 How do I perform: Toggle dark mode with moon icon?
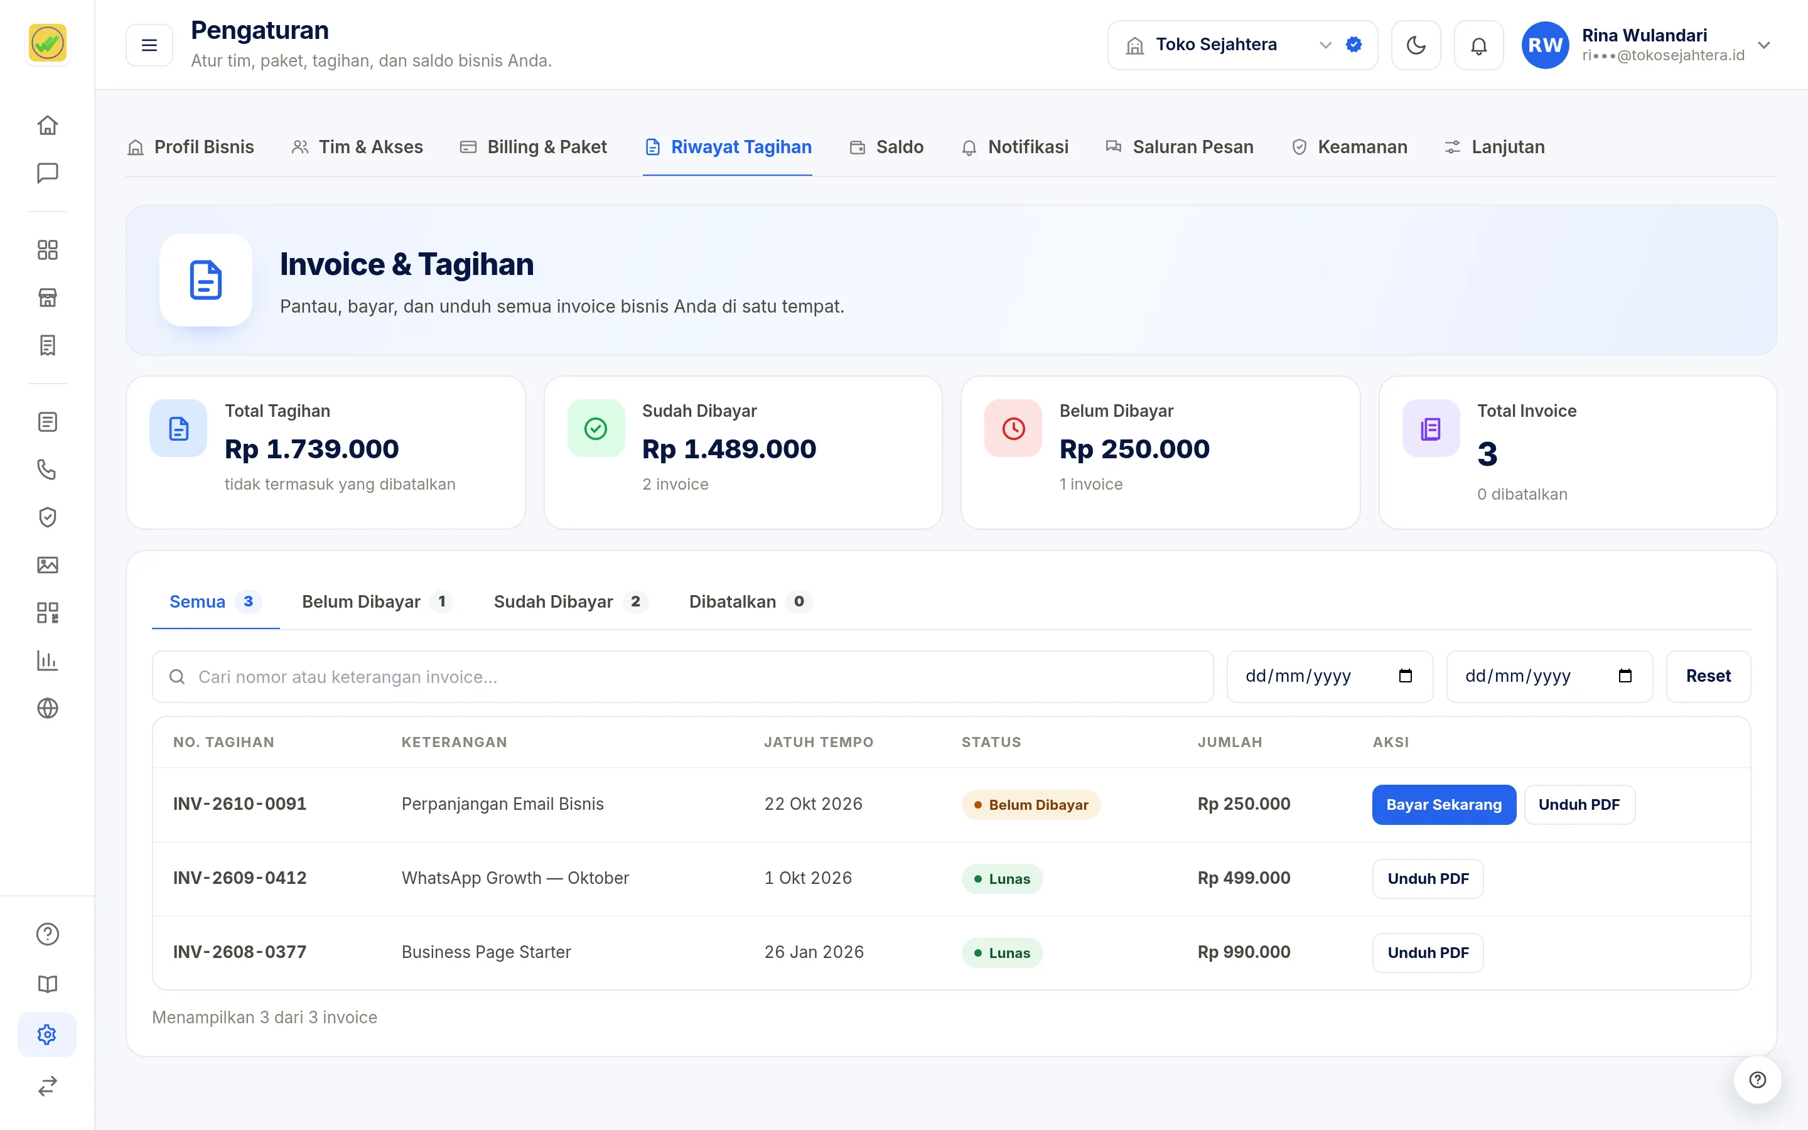click(x=1416, y=45)
